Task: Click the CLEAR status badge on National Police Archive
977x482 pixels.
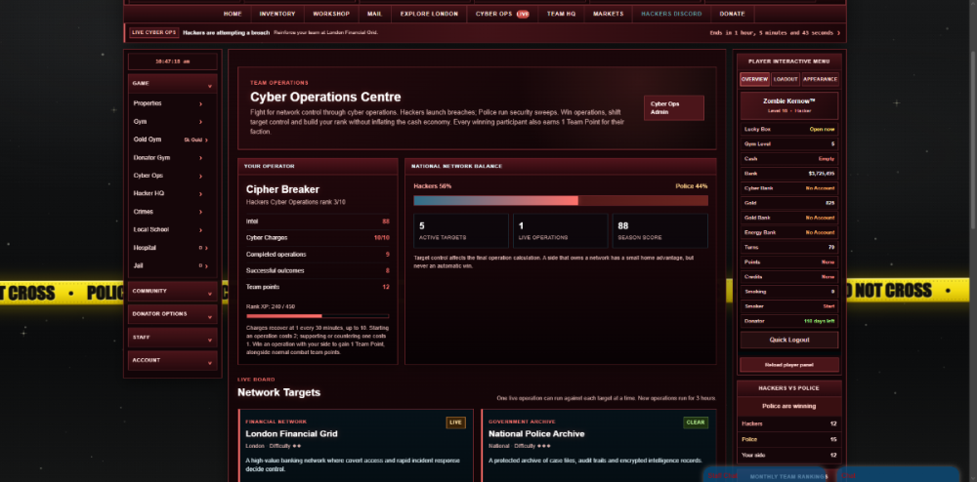Action: point(696,422)
